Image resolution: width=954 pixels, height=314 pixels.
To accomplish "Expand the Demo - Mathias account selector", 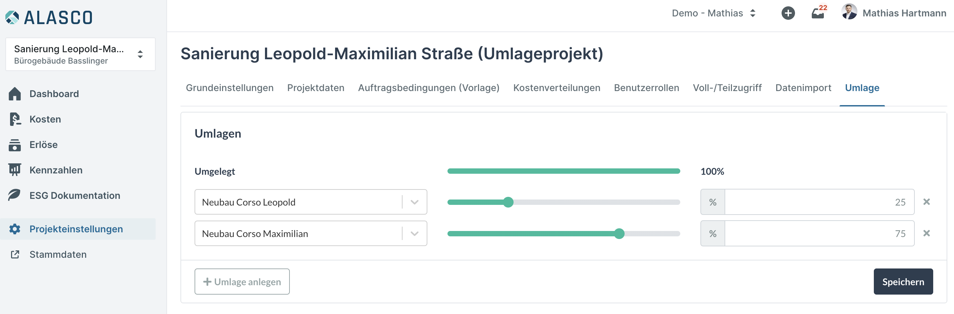I will click(713, 13).
